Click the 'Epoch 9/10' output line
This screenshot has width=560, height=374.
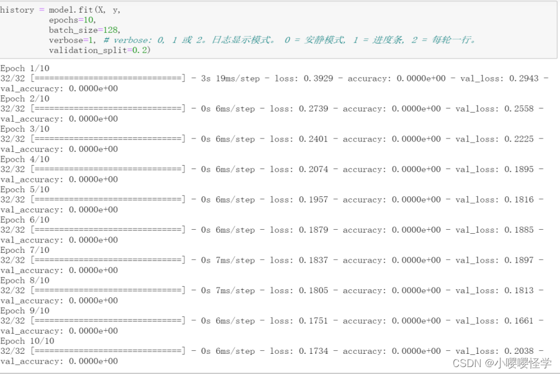(25, 311)
